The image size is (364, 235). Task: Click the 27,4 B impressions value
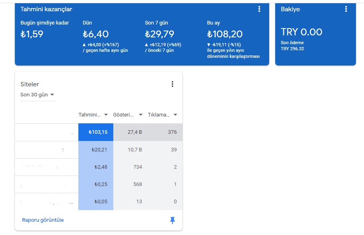click(135, 132)
